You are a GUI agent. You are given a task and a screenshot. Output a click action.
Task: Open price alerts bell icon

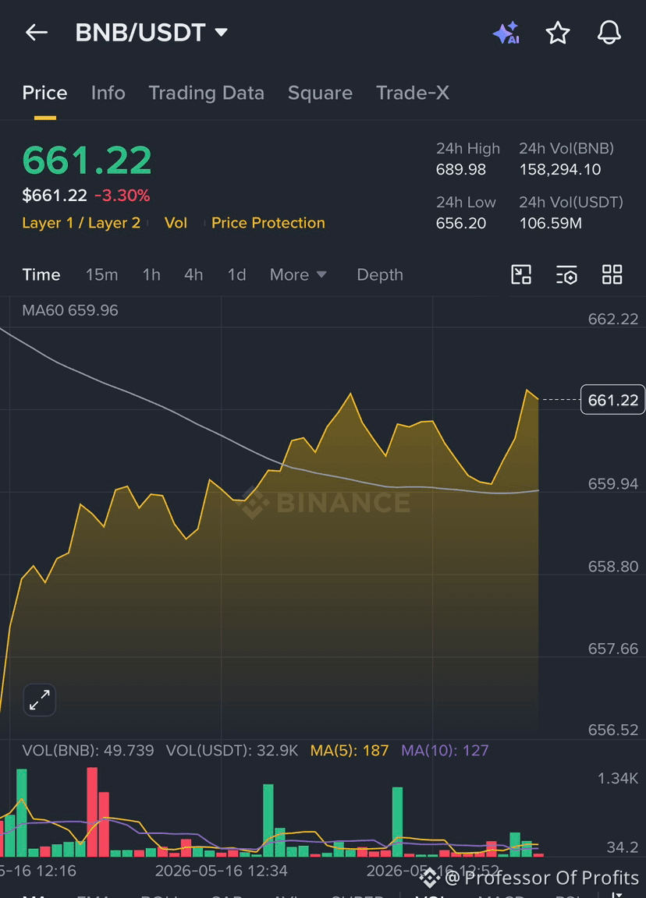pos(609,32)
